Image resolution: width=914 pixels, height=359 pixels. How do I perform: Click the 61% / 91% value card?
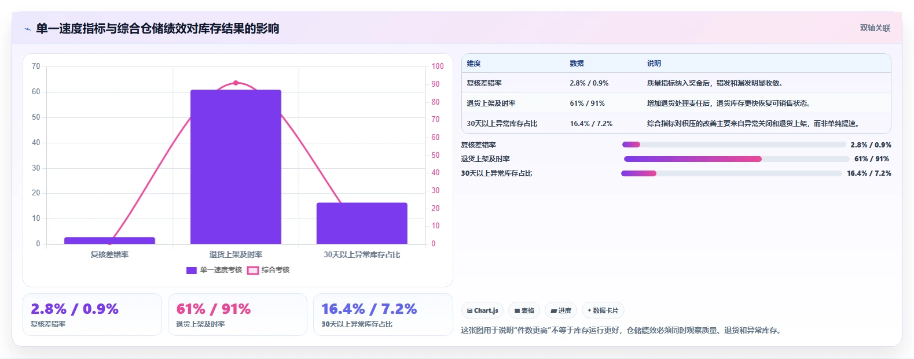tap(237, 314)
